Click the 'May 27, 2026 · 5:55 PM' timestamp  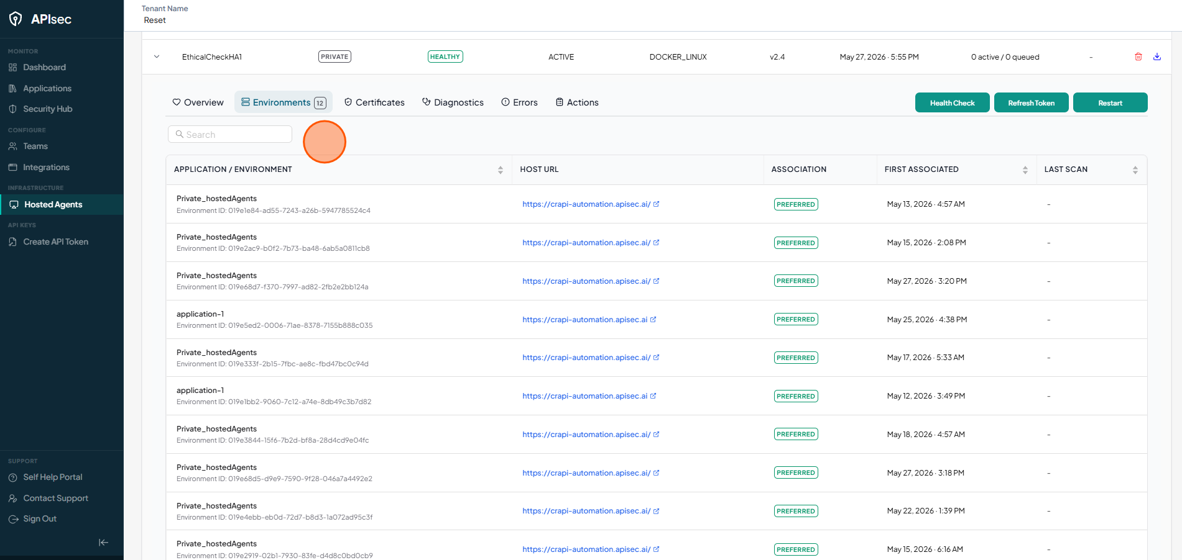coord(879,56)
